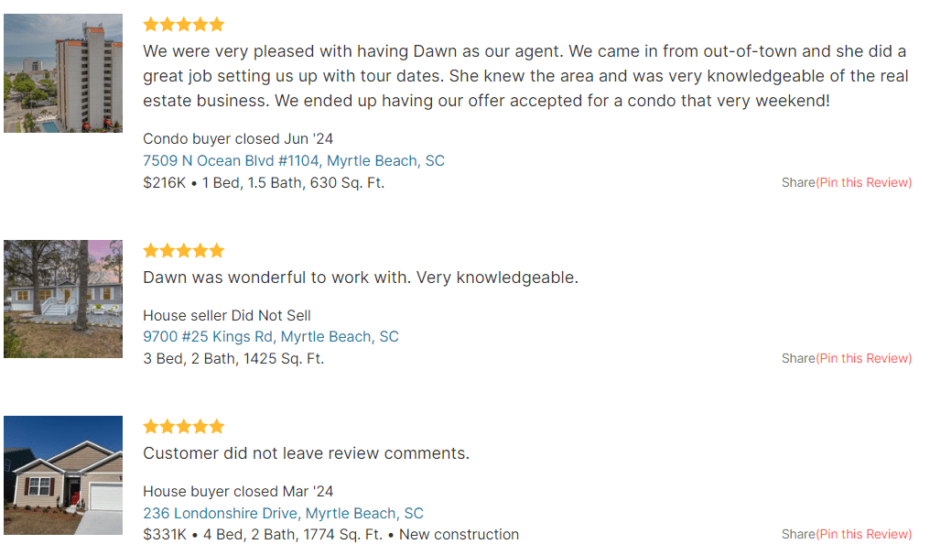Open the high-rise condo building photo
930x555 pixels.
click(63, 73)
